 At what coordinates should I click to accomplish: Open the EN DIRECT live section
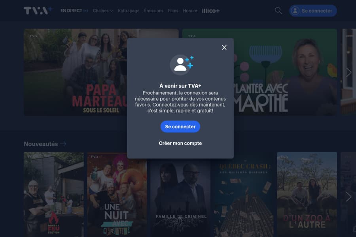[x=74, y=11]
